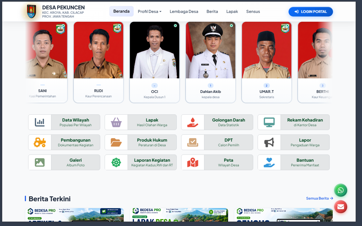Expand the Profil Desa dropdown menu
This screenshot has width=362, height=226.
150,12
